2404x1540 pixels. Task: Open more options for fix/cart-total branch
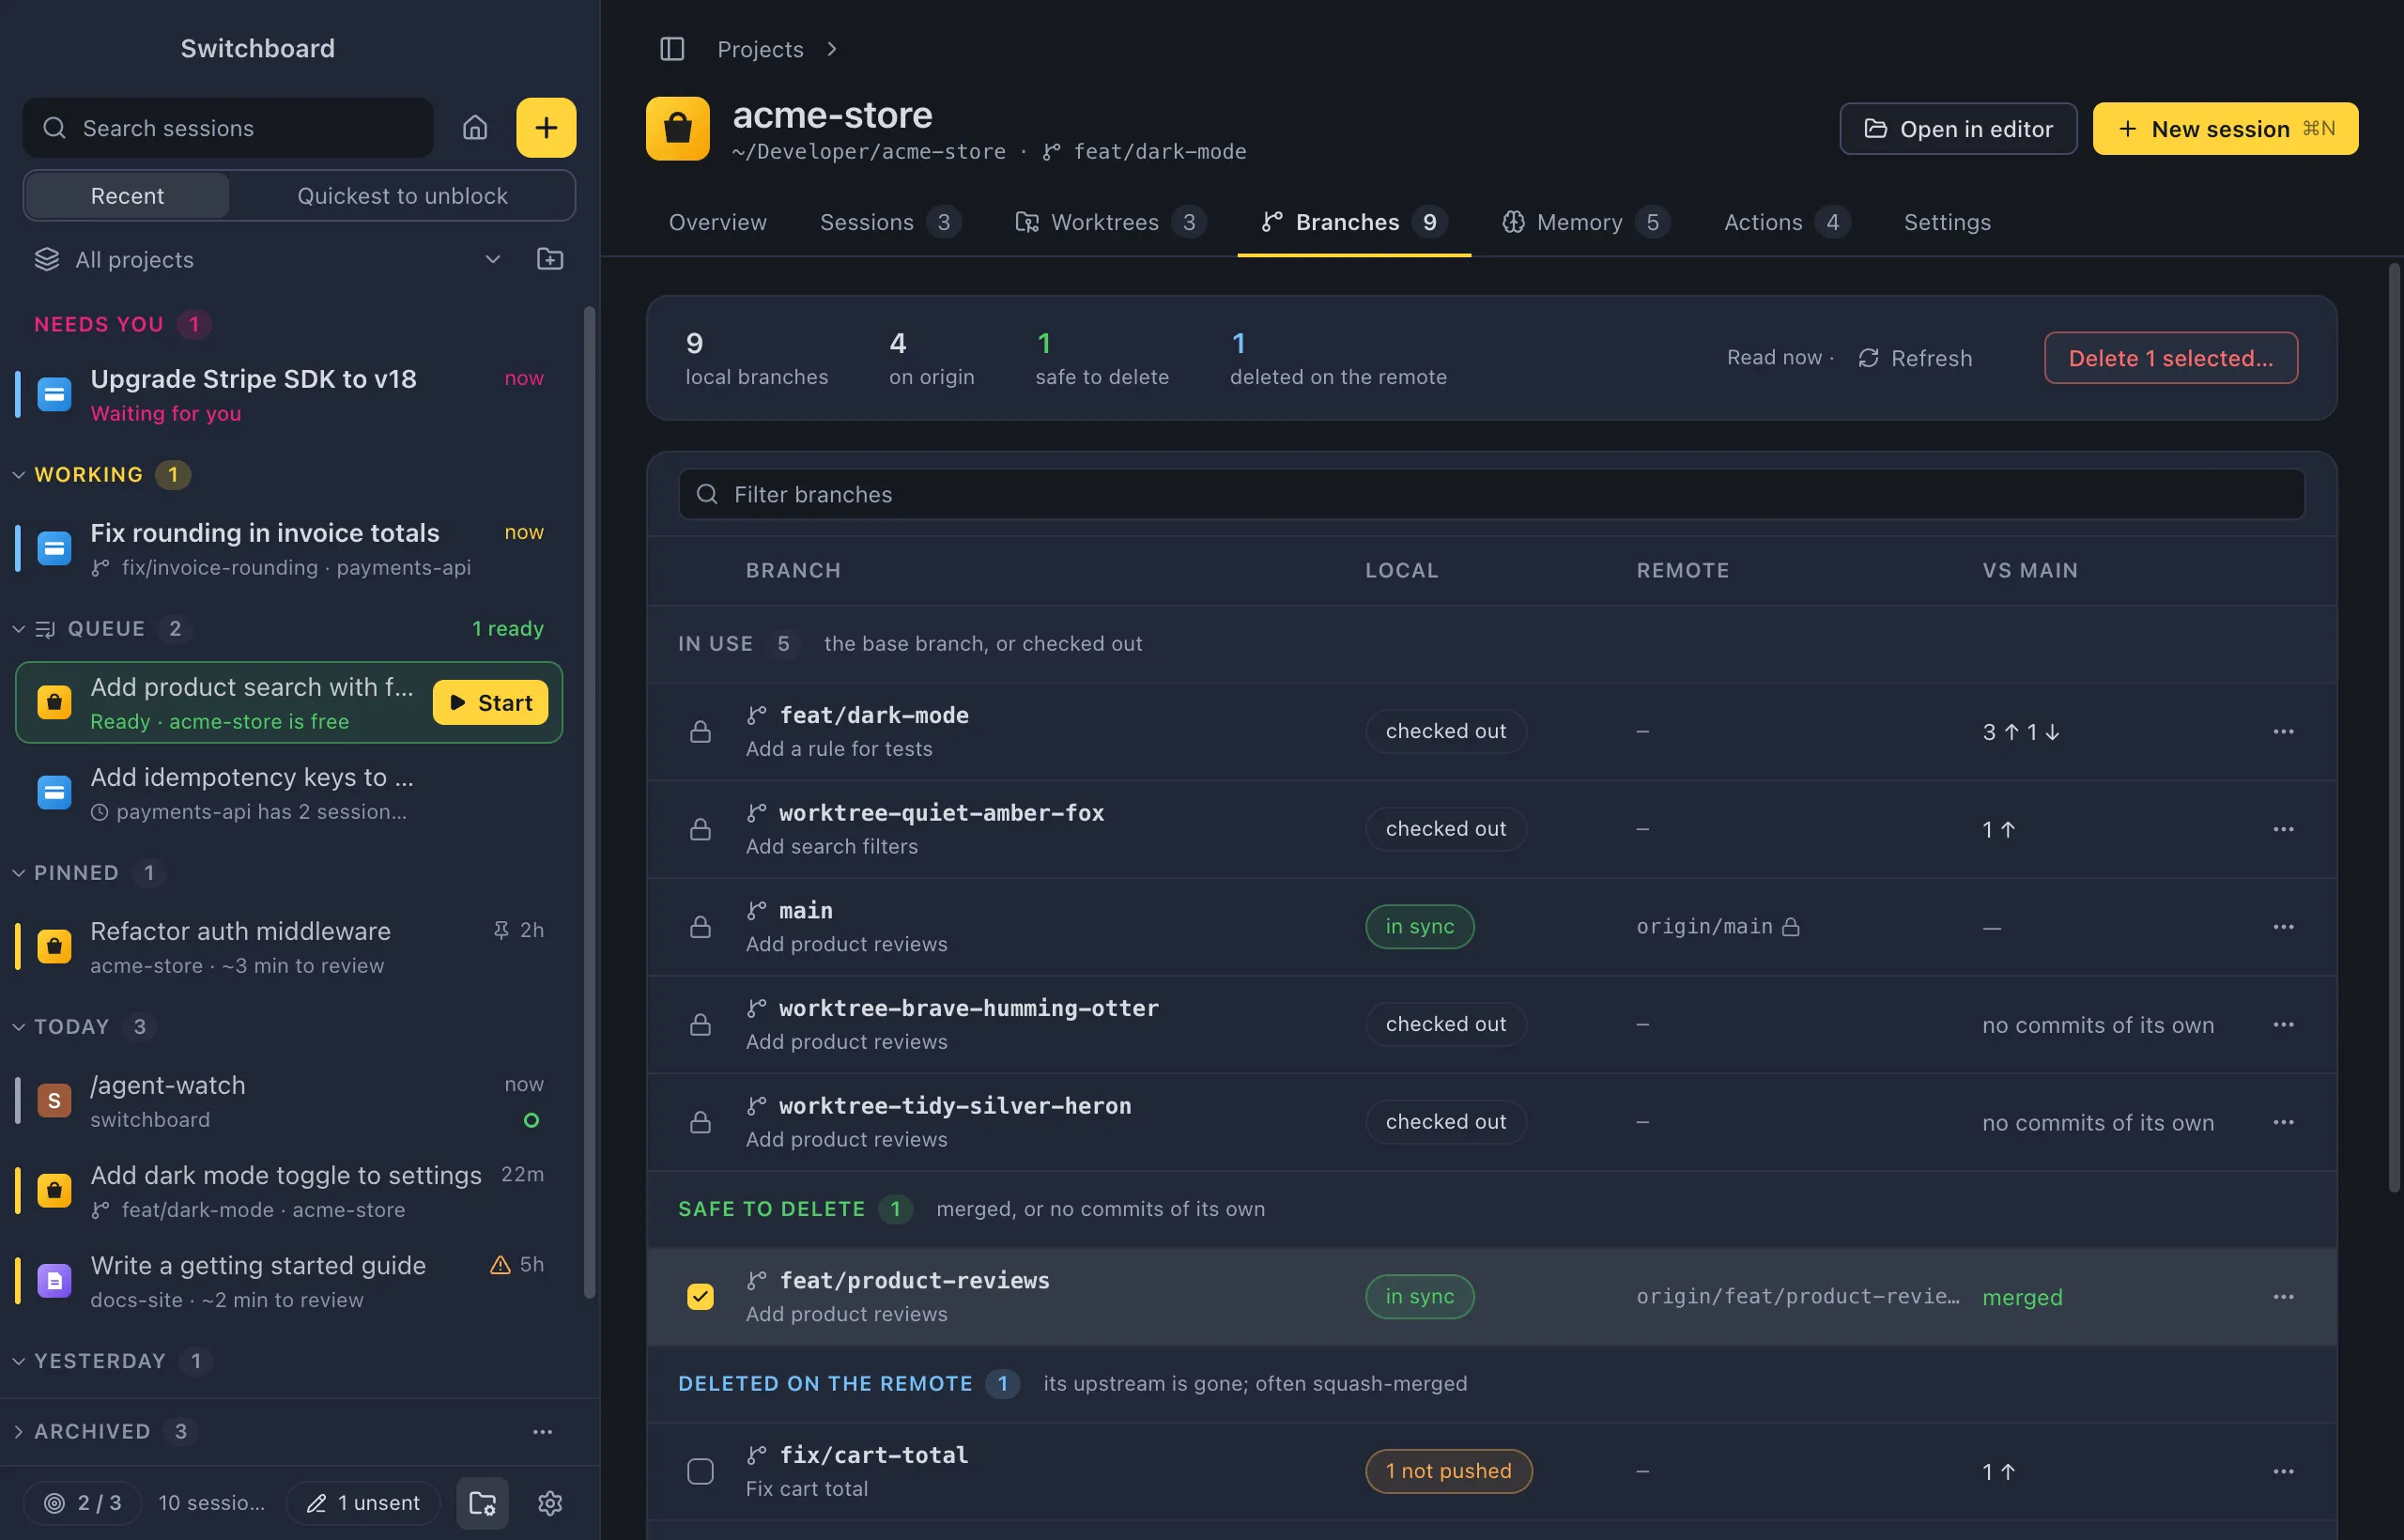pyautogui.click(x=2283, y=1471)
